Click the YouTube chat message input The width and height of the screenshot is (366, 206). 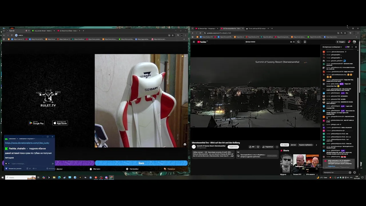(335, 173)
